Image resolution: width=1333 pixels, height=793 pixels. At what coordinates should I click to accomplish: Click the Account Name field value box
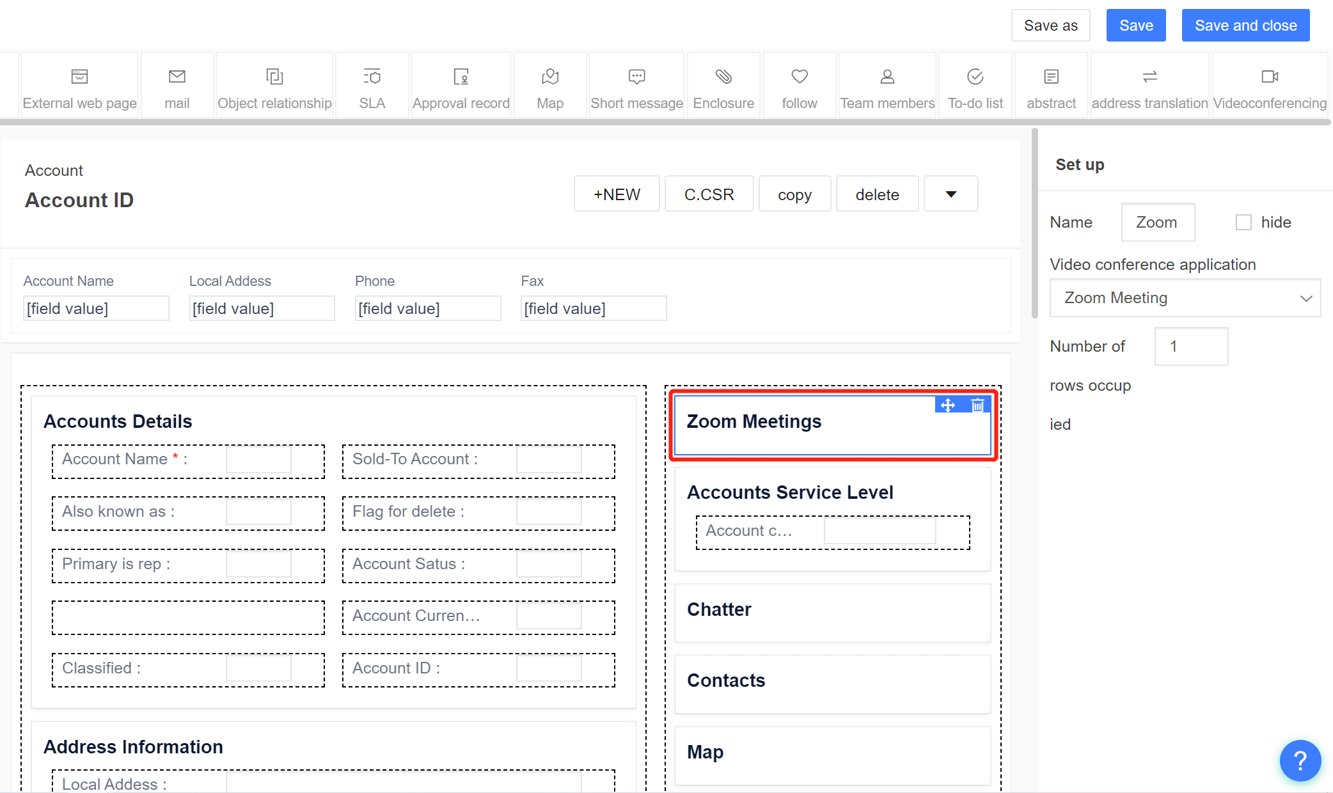[x=96, y=308]
